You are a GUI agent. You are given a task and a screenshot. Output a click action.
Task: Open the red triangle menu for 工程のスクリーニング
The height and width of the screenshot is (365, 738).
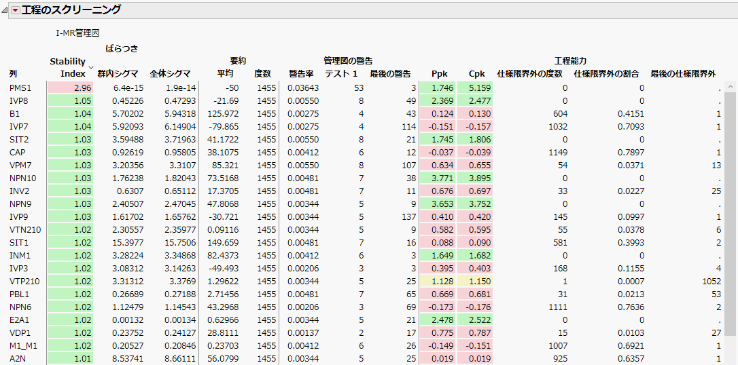(15, 9)
